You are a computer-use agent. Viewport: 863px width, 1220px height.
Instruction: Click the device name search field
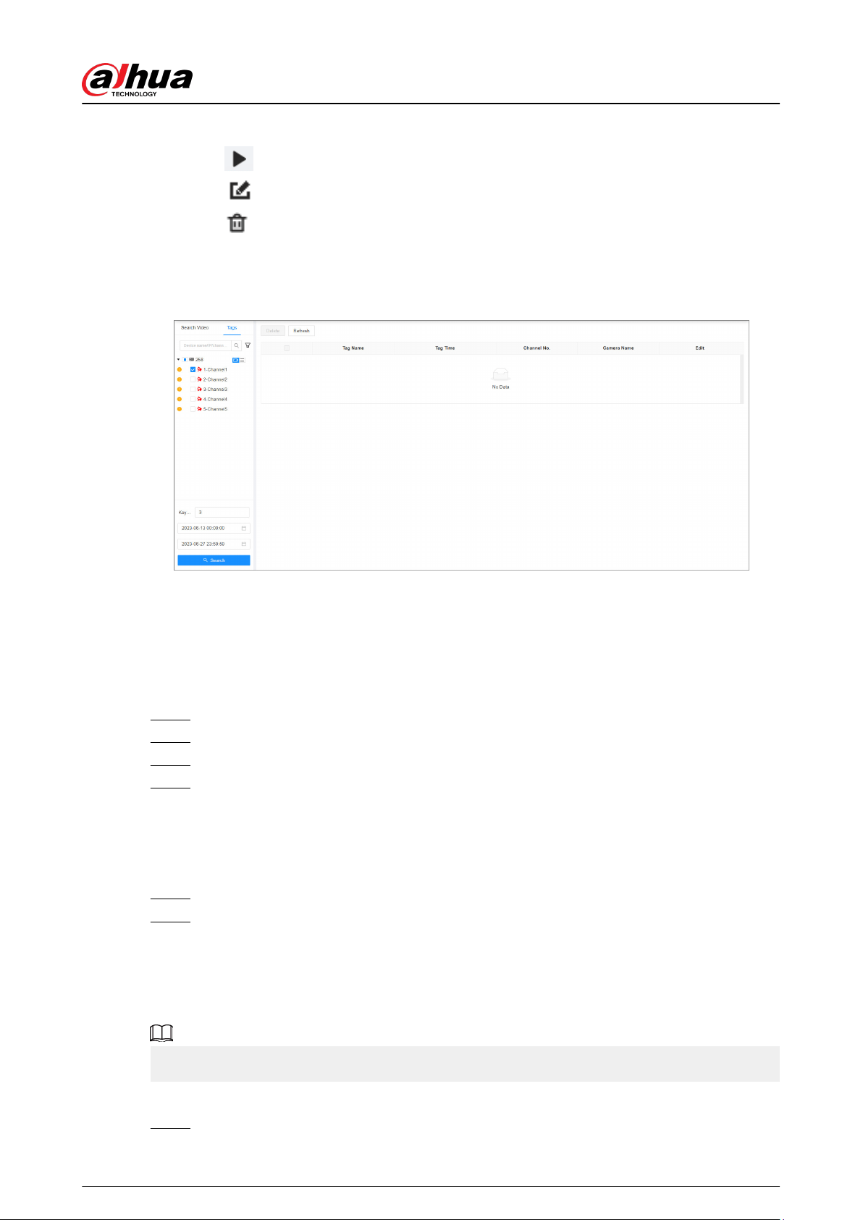(x=206, y=345)
